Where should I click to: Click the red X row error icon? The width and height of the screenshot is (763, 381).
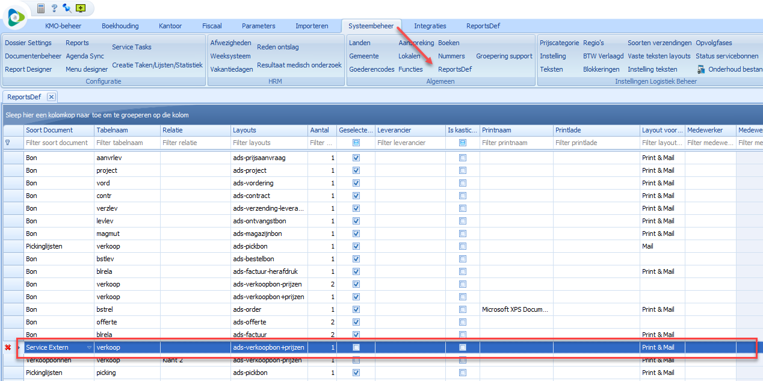8,347
